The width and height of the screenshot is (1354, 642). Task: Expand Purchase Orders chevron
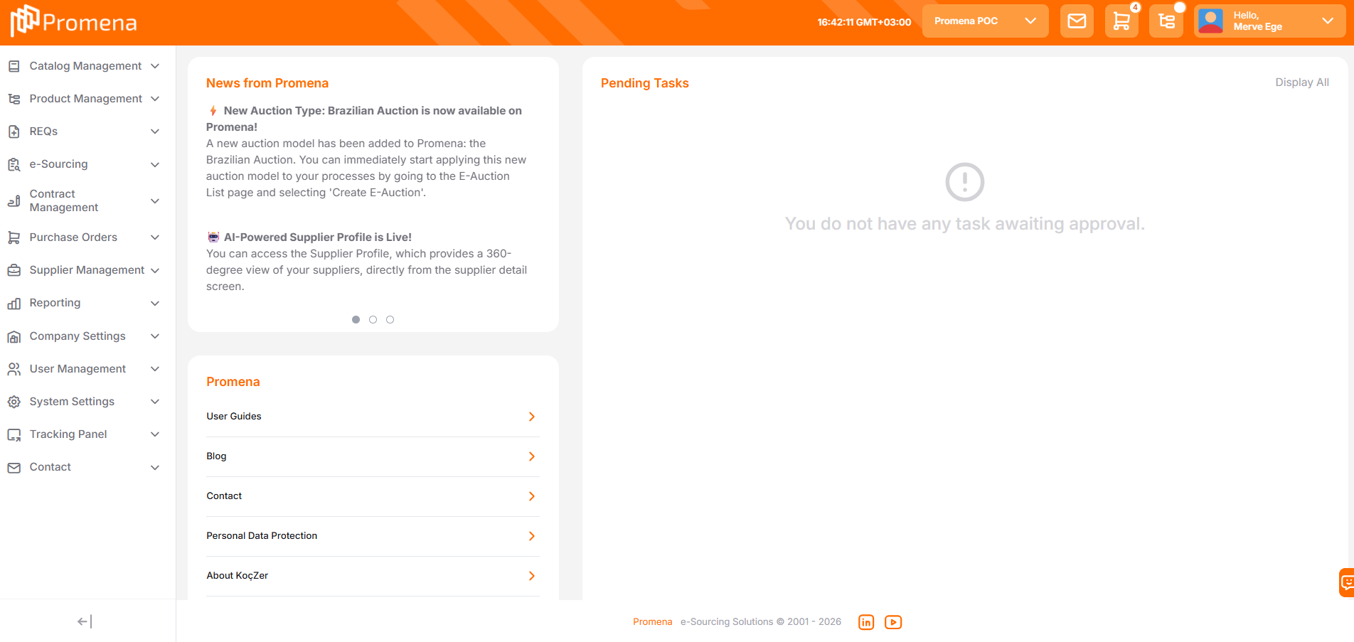pos(155,237)
